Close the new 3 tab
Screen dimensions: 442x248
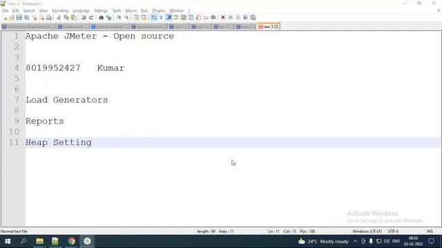point(276,27)
